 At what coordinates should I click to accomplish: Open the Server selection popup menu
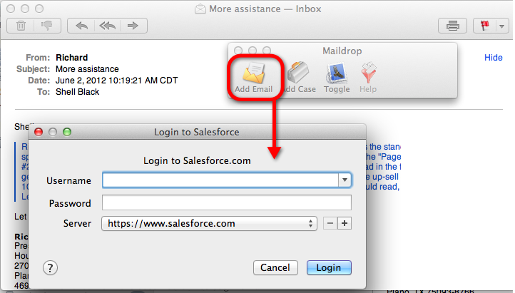click(209, 223)
